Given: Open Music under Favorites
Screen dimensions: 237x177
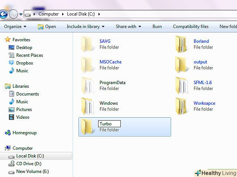Looking at the screenshot, I should point(22,70).
